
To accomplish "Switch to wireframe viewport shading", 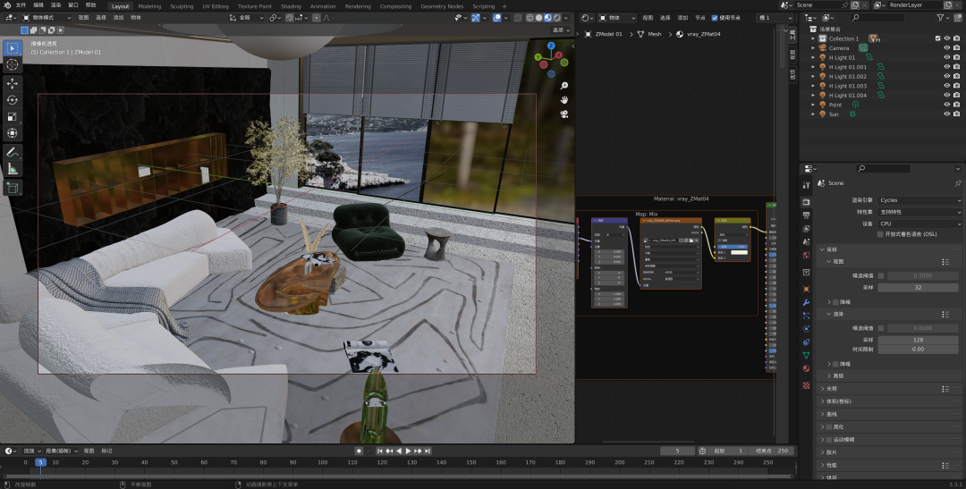I will pyautogui.click(x=530, y=18).
